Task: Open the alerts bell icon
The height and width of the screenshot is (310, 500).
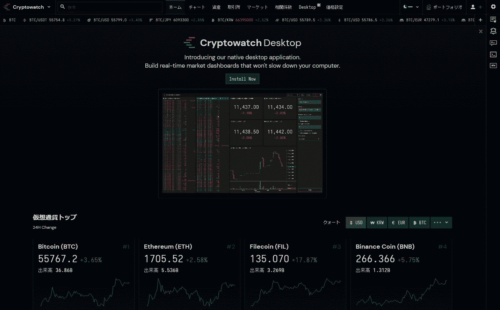Action: pyautogui.click(x=493, y=31)
